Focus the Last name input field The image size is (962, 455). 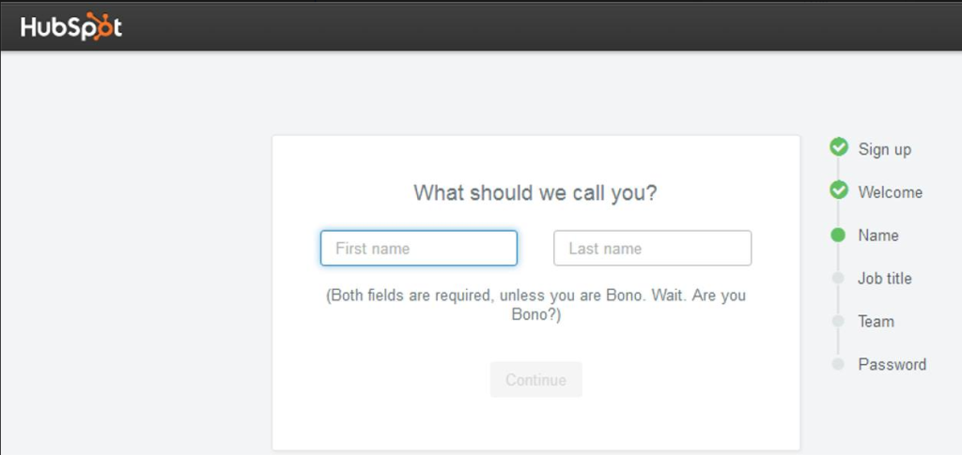(652, 248)
